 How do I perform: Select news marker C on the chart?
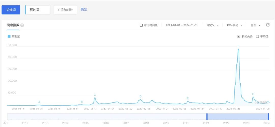(x=95, y=95)
